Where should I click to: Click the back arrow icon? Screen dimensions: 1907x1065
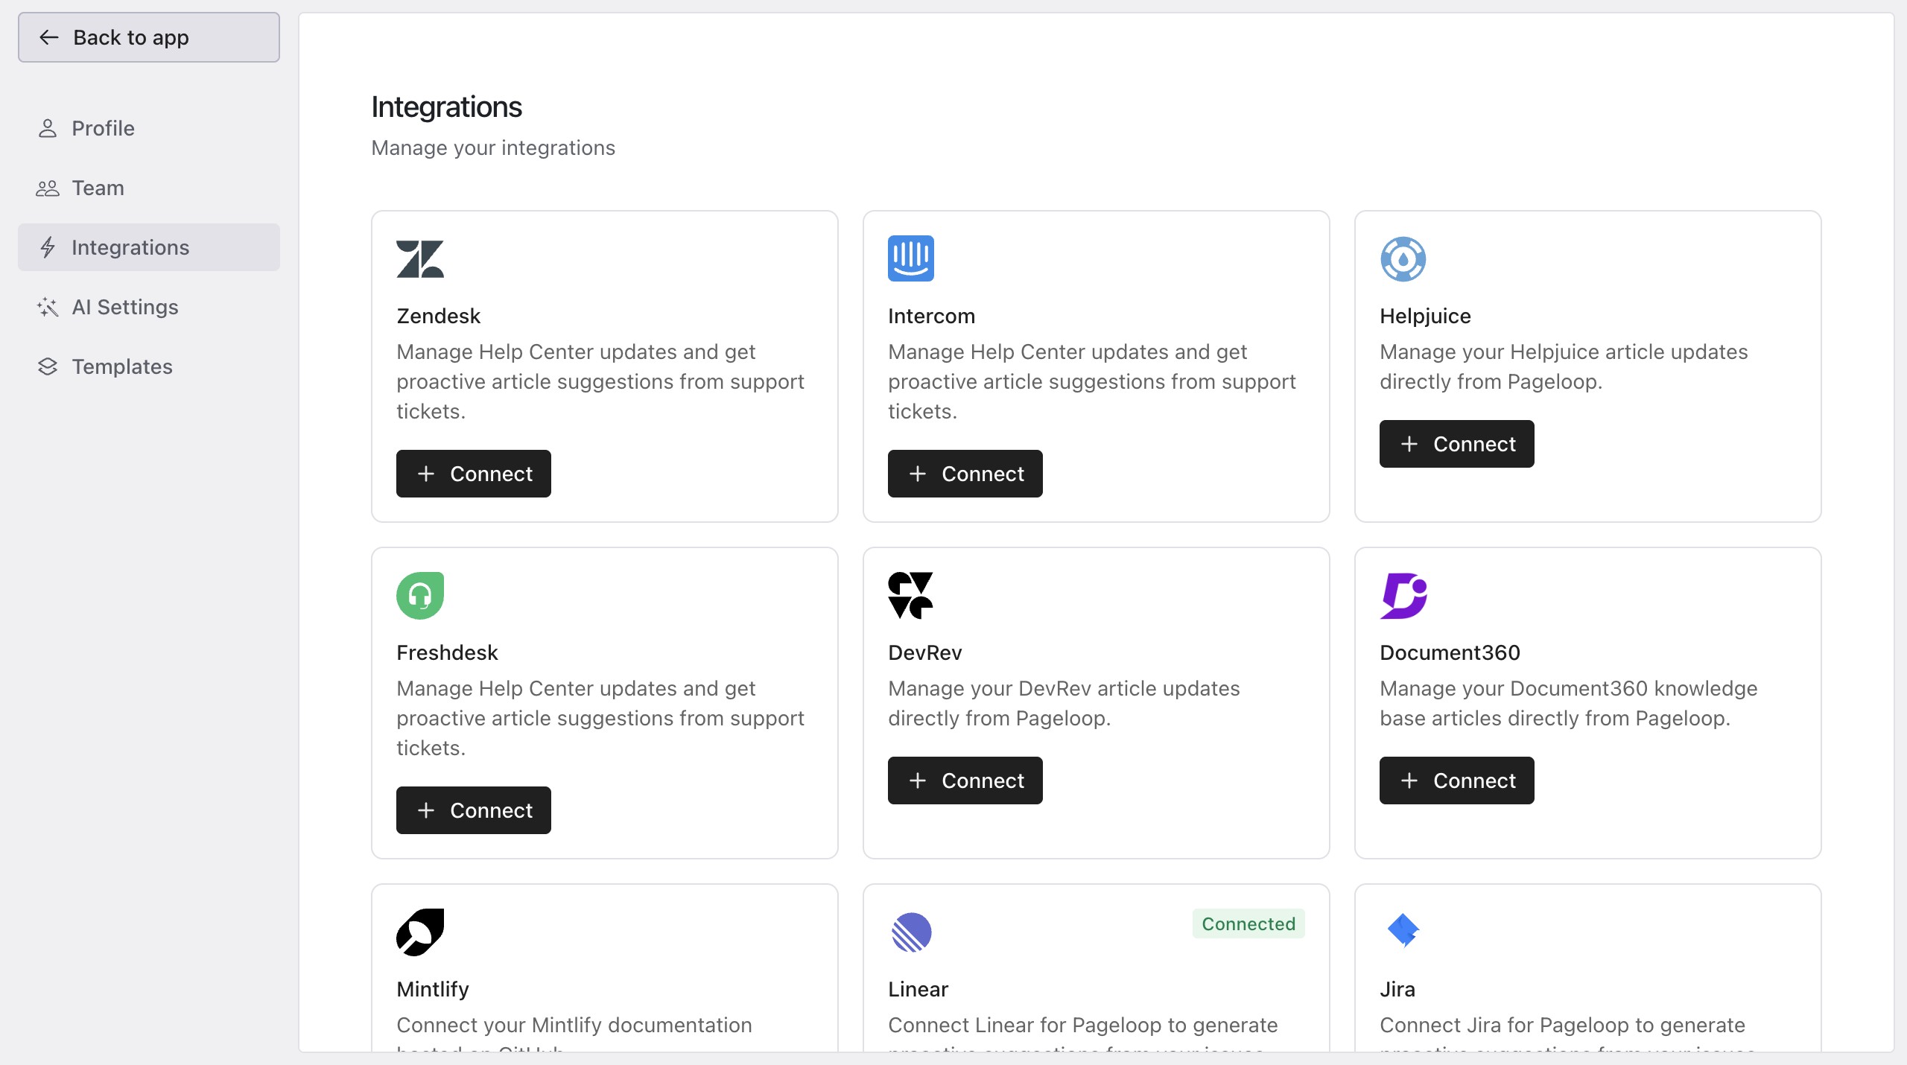click(x=49, y=37)
